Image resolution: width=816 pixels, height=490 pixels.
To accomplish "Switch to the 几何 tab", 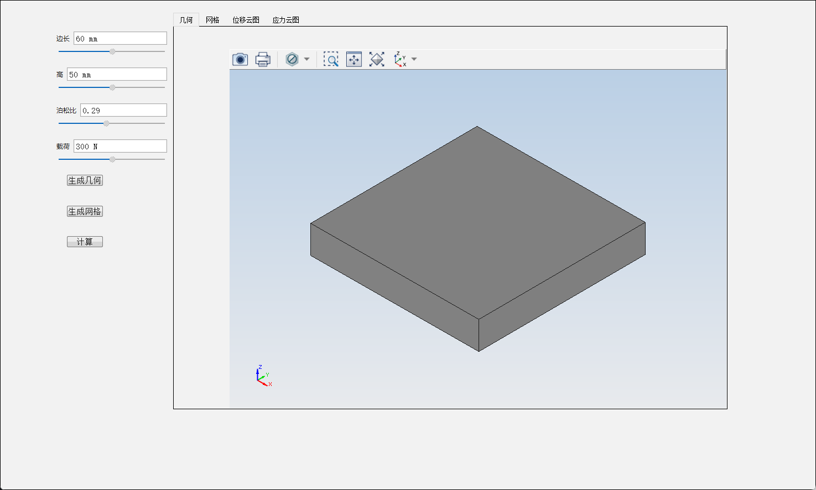I will click(x=186, y=20).
